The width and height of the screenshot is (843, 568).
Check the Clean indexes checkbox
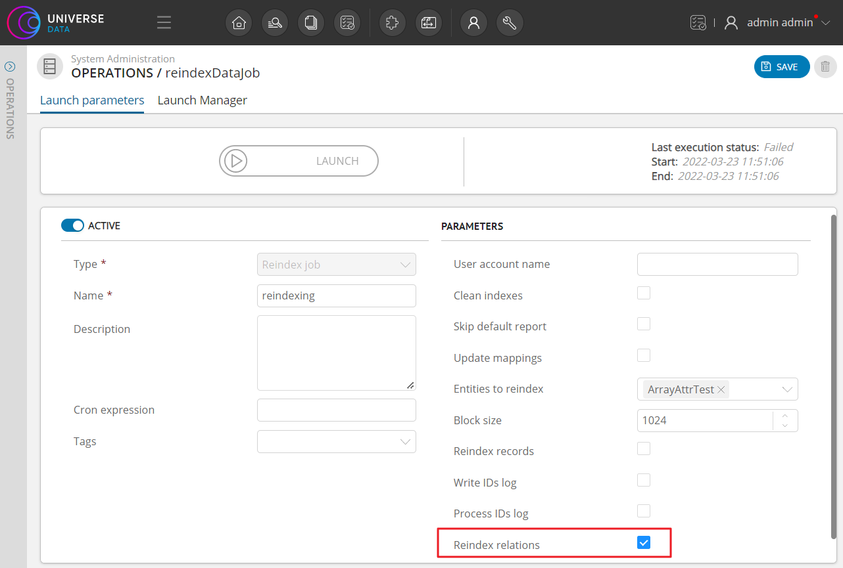tap(644, 293)
